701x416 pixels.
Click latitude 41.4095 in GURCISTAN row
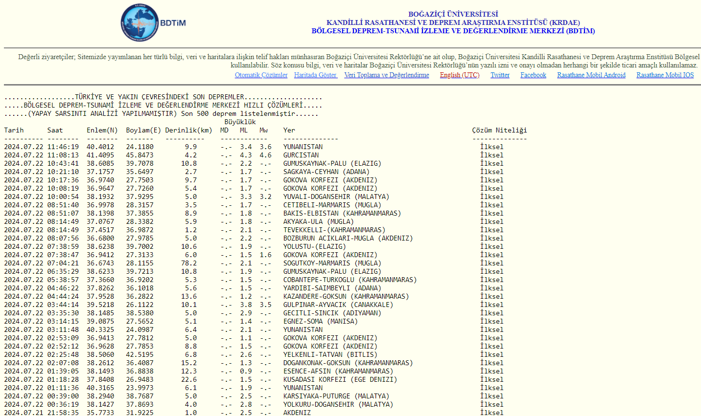coord(100,155)
